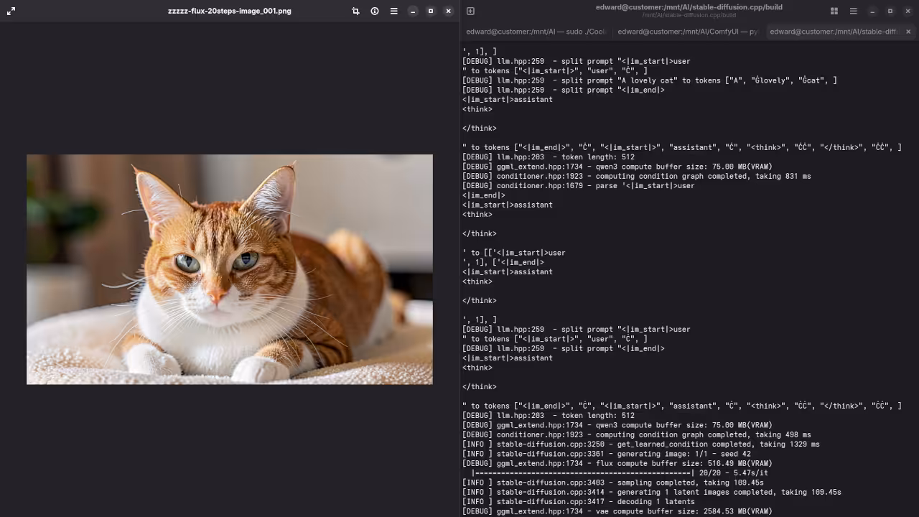Enter fullscreen mode in image viewer

(11, 11)
